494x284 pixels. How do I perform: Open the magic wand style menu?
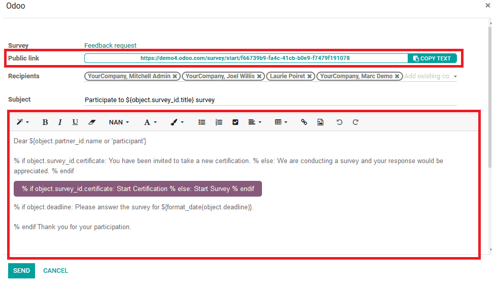23,122
